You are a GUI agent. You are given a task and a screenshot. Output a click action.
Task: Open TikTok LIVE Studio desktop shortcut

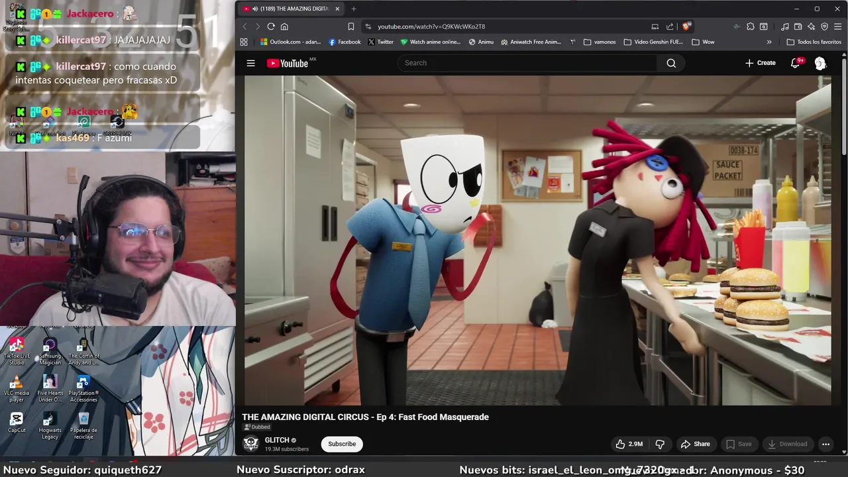tap(17, 352)
